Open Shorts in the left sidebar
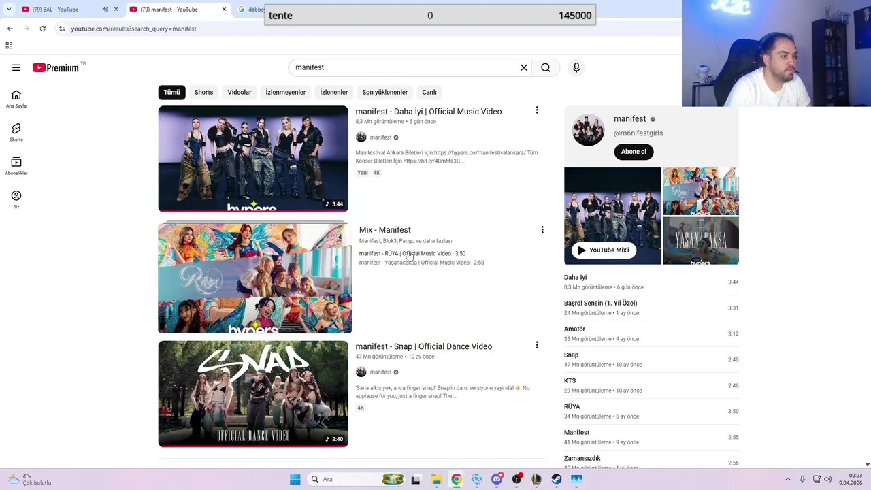 coord(16,133)
